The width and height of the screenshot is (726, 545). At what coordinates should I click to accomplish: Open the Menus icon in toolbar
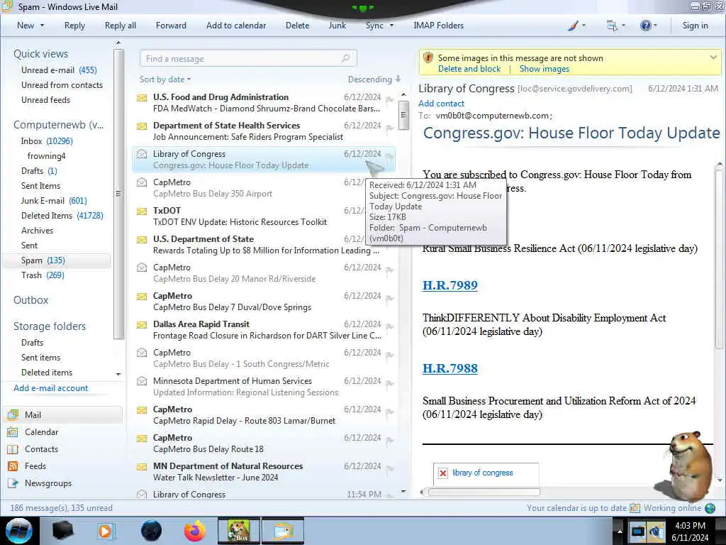[612, 26]
